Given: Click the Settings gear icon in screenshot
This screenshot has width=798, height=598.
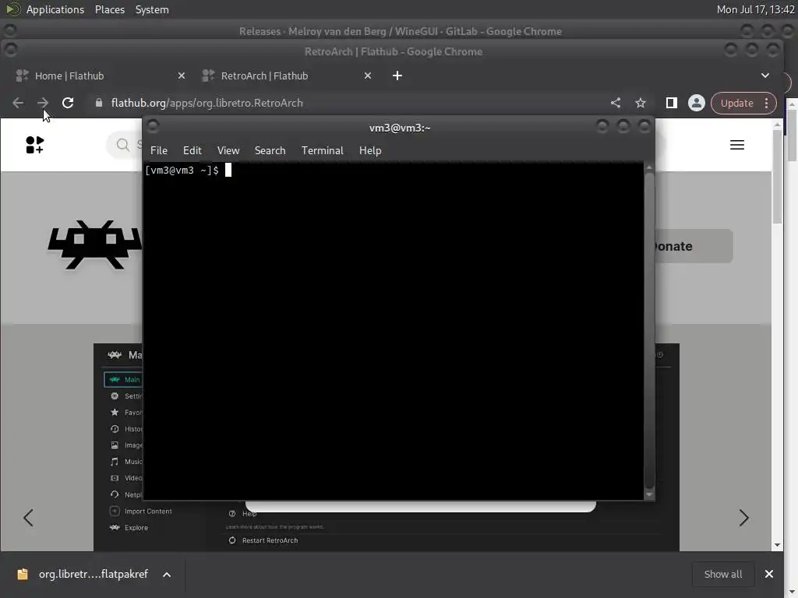Looking at the screenshot, I should coord(115,396).
